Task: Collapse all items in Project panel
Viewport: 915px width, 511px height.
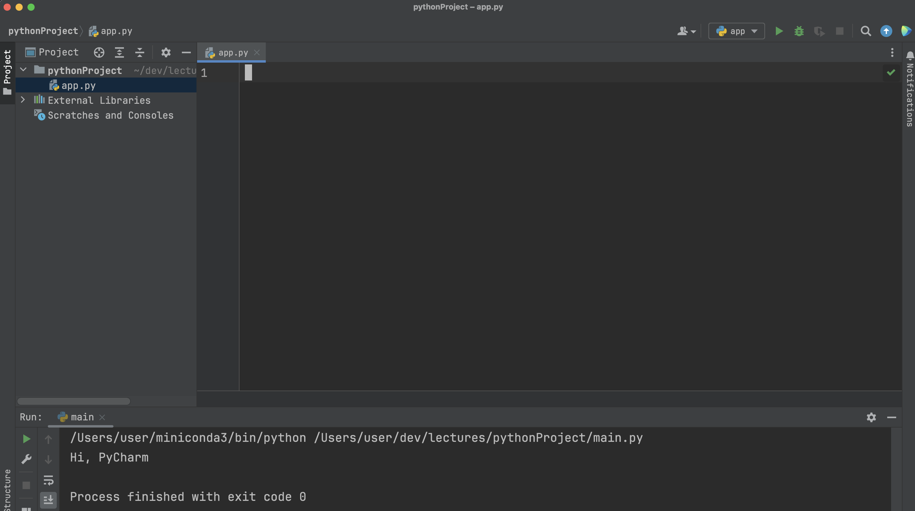Action: click(x=139, y=52)
